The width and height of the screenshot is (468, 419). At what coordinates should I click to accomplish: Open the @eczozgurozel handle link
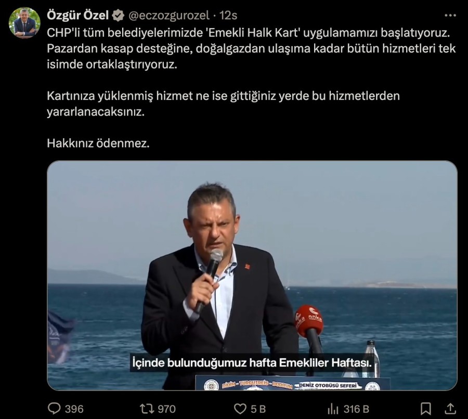(x=169, y=16)
